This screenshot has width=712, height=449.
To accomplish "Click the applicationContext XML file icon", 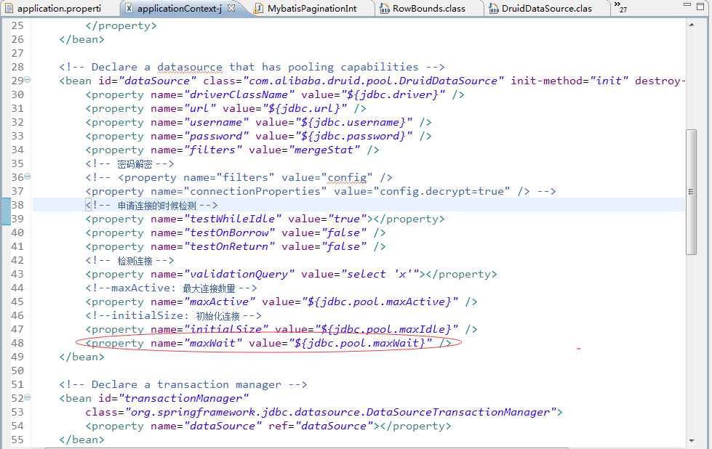I will point(129,9).
